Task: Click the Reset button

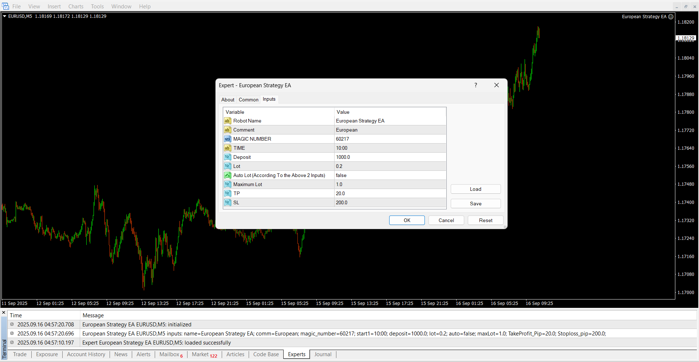Action: [x=485, y=220]
